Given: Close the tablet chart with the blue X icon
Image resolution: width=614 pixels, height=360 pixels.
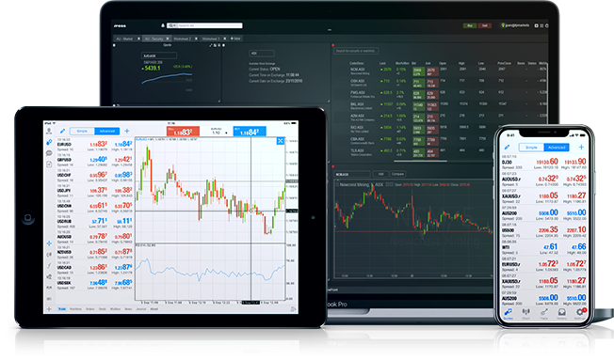Looking at the screenshot, I should click(x=281, y=141).
